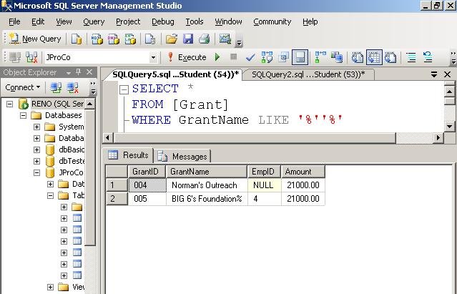Toggle Include Actual Execution Plan
457x294 pixels.
(320, 57)
